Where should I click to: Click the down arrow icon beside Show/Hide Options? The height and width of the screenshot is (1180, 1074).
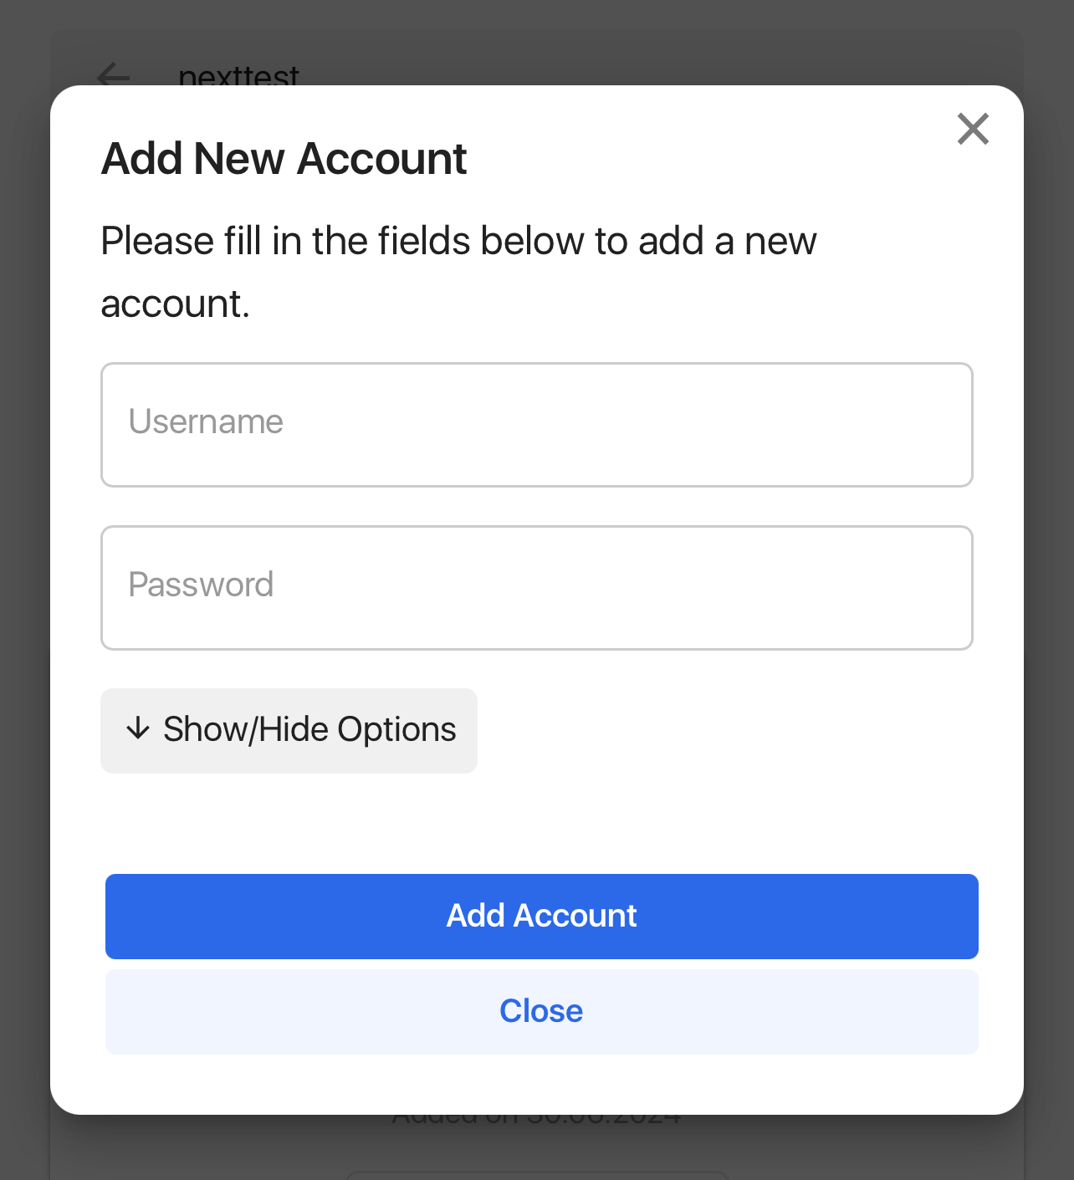point(138,729)
